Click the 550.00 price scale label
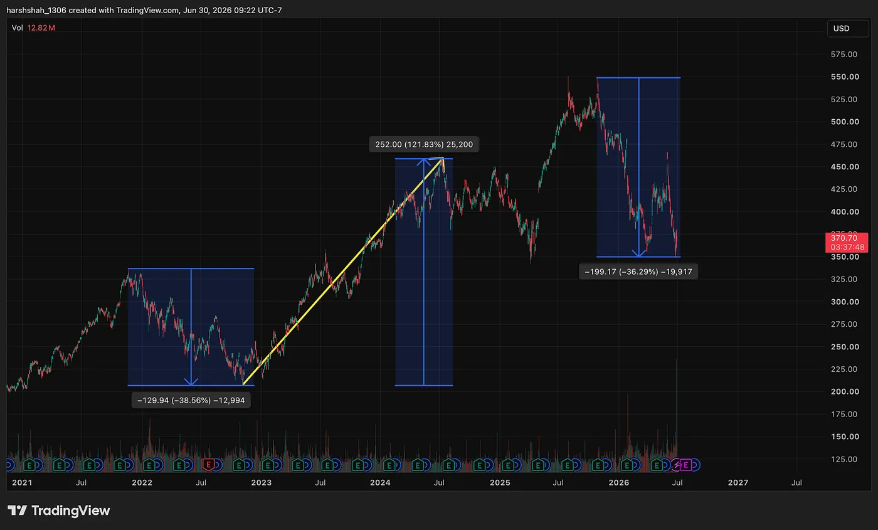This screenshot has height=530, width=878. 844,77
